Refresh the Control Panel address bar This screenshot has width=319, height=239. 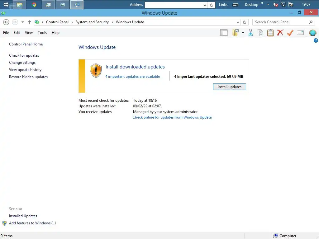[245, 22]
